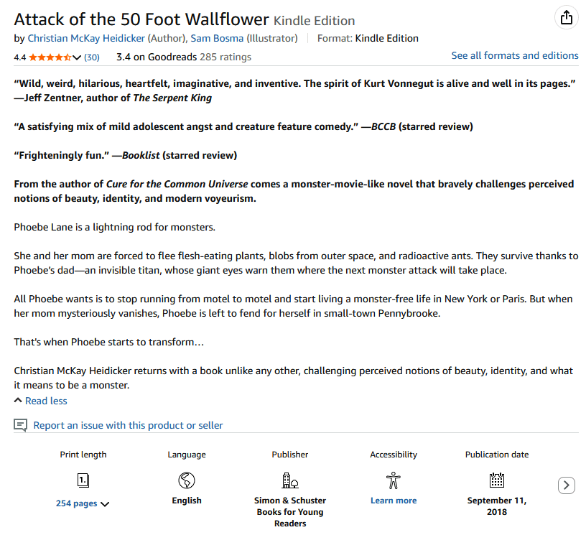Click See all formats and editions
The width and height of the screenshot is (586, 535).
click(514, 55)
